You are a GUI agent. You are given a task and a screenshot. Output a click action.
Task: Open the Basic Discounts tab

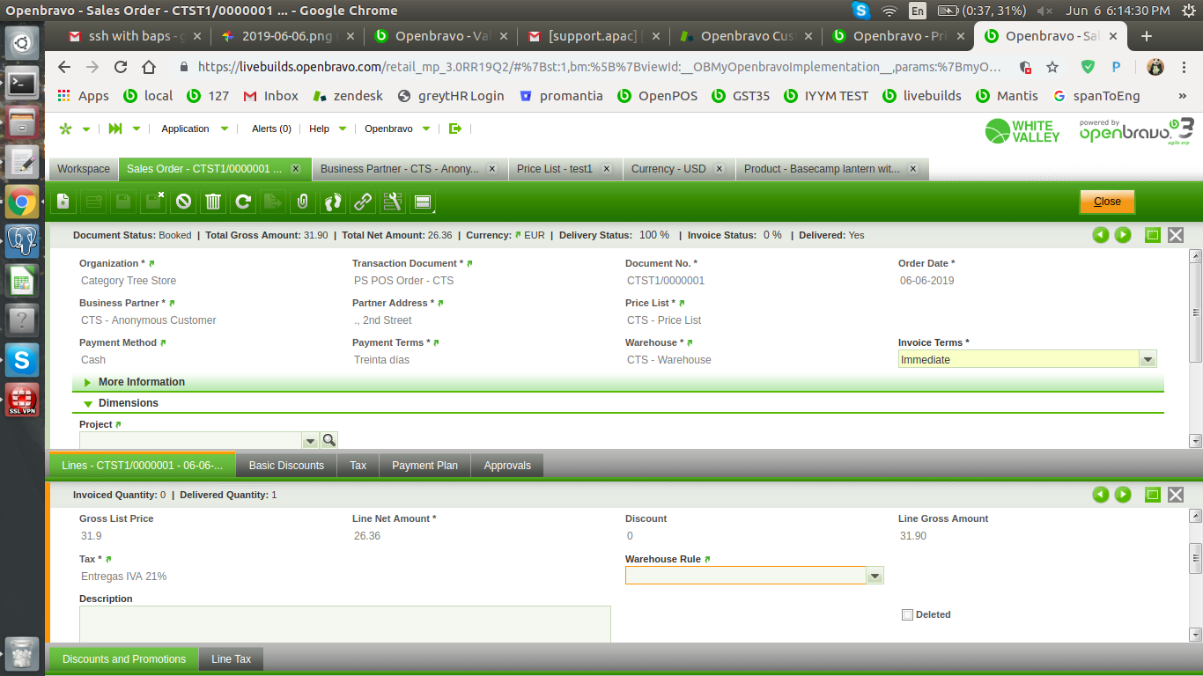tap(286, 466)
